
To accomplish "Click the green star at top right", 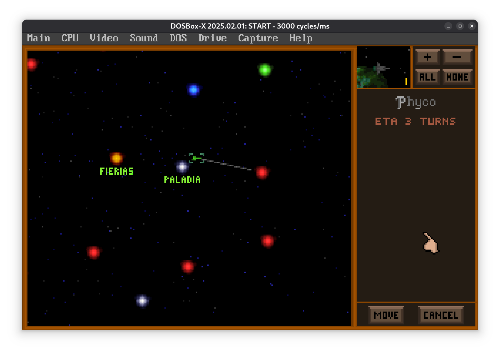I will 265,70.
